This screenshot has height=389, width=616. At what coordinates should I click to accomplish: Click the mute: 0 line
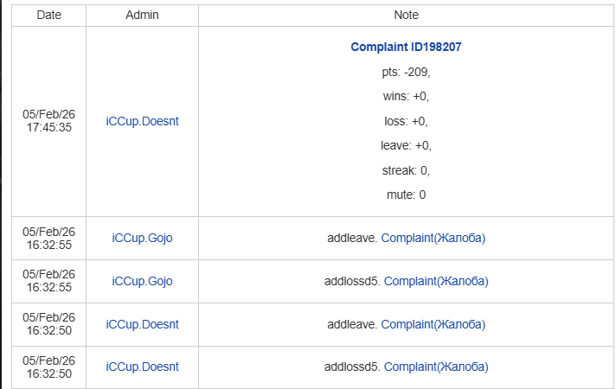point(406,194)
